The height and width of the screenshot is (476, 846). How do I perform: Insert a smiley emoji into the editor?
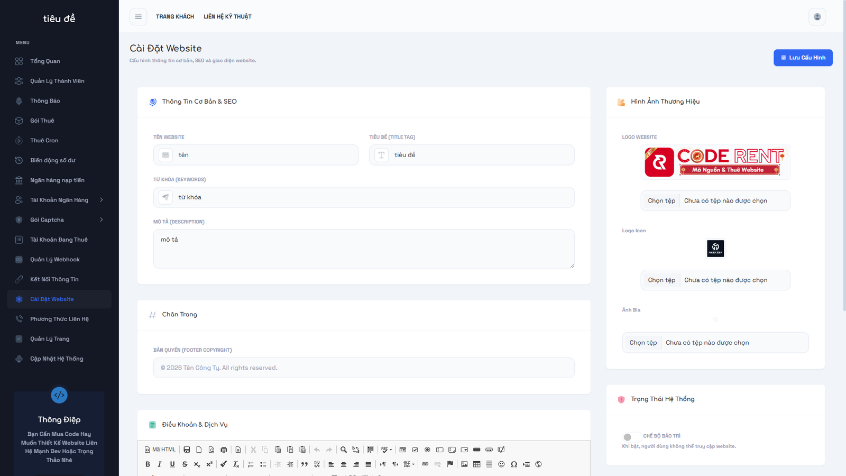click(x=501, y=464)
